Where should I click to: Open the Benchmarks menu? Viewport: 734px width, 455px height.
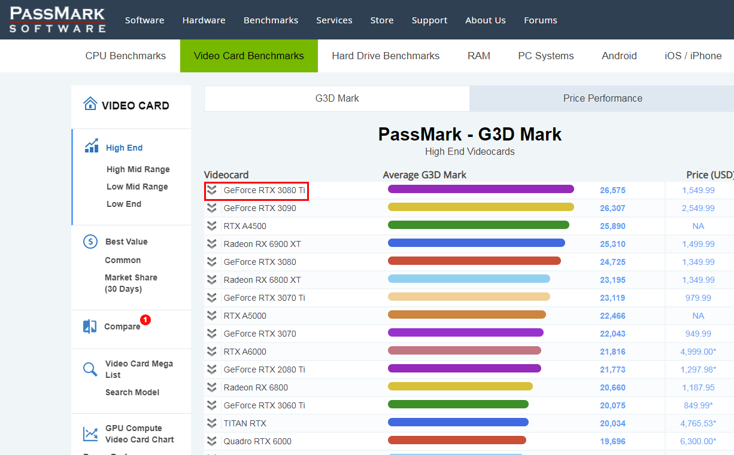coord(271,20)
